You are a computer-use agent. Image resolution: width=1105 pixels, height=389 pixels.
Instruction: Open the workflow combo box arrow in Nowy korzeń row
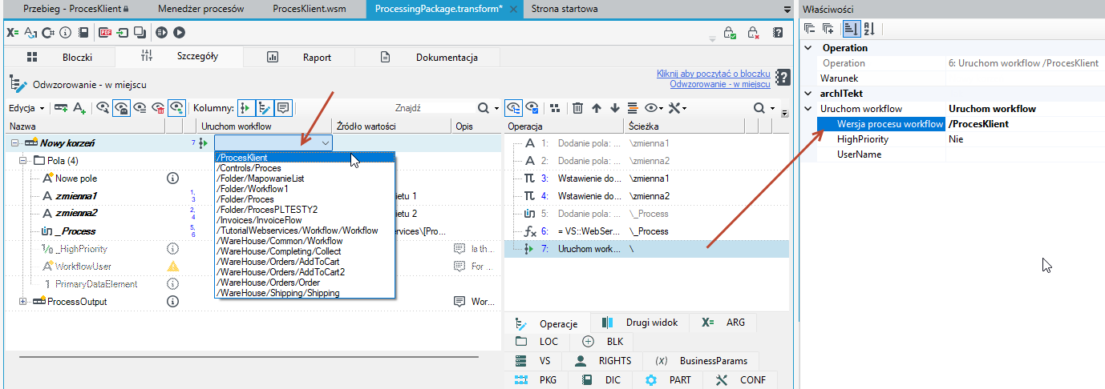pos(325,142)
